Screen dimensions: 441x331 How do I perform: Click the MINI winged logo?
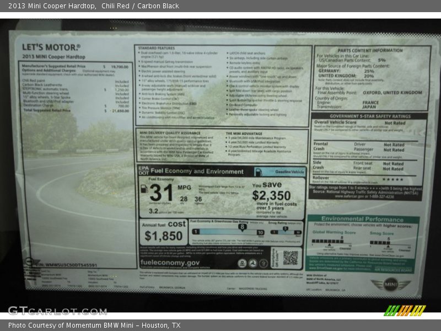pos(390,285)
